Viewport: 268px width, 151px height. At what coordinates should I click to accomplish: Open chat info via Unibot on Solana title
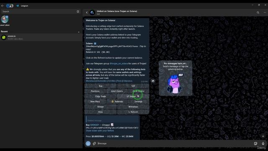click(117, 11)
